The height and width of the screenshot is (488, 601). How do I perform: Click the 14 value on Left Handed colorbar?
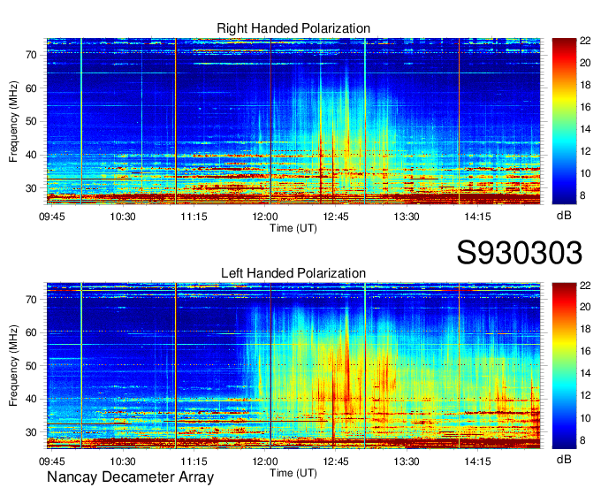[585, 374]
